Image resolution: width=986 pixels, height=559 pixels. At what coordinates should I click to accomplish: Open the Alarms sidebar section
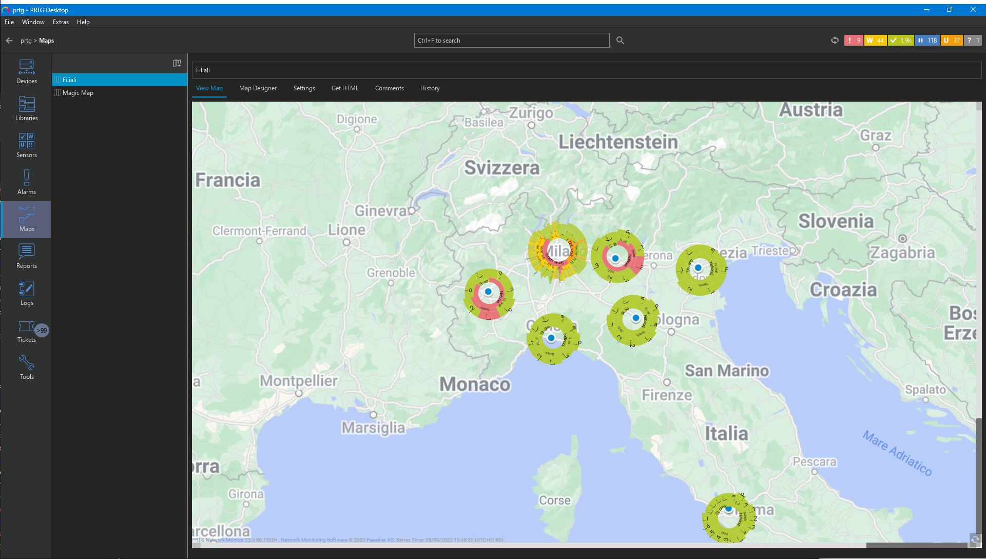point(26,182)
